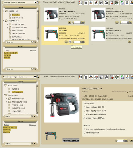Adjust quantity stepper for HITACHI MARTILLO item
The height and width of the screenshot is (148, 133).
[x=80, y=42]
